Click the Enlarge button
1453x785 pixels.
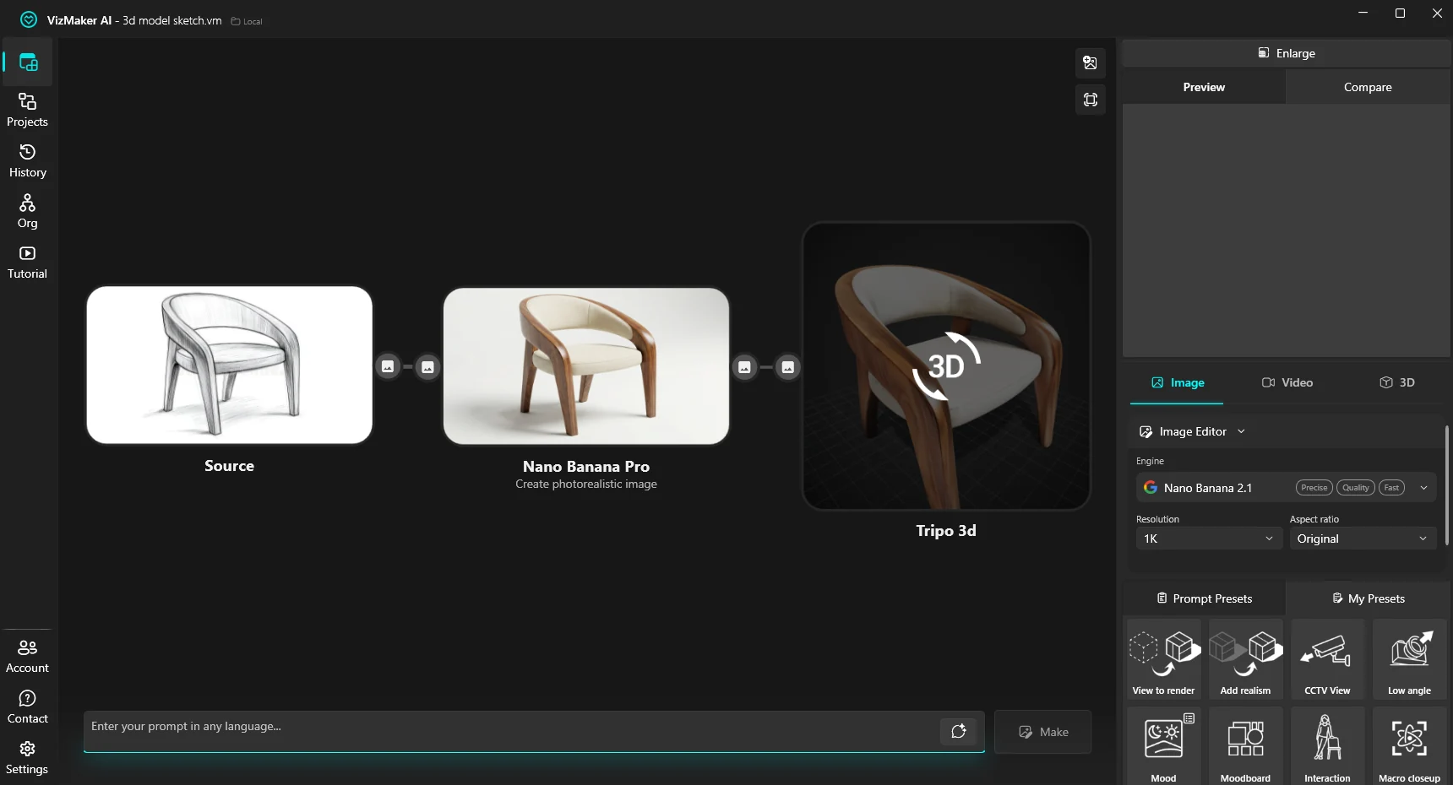coord(1287,53)
